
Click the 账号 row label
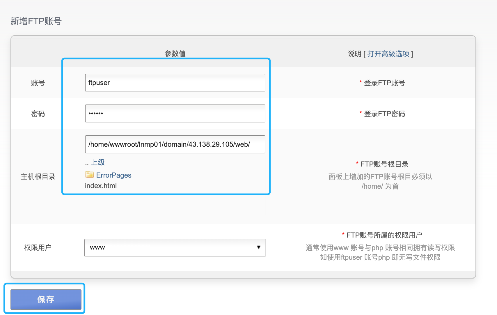pyautogui.click(x=38, y=83)
